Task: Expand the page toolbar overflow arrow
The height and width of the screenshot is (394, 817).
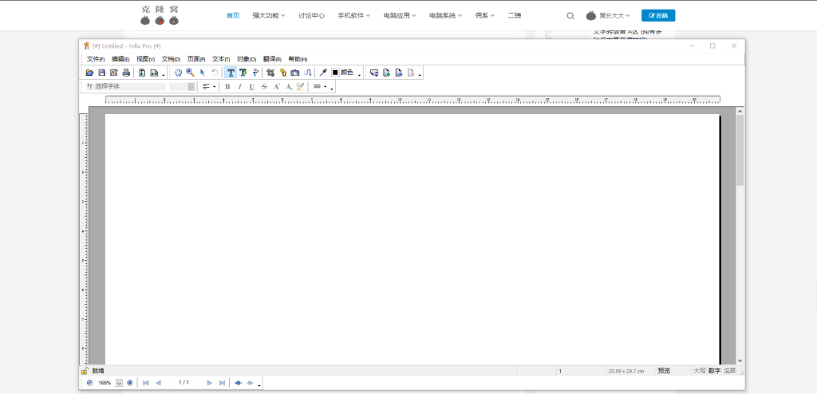Action: tap(420, 74)
